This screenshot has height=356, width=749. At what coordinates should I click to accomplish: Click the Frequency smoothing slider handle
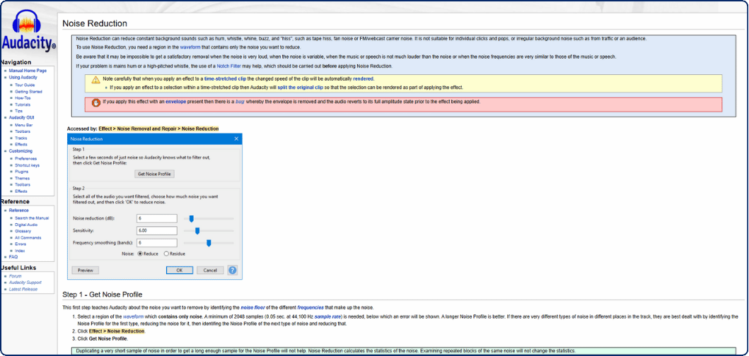[x=209, y=243]
